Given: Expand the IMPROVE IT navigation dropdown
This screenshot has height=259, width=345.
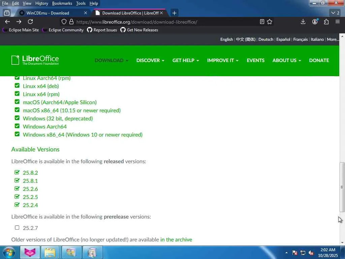Looking at the screenshot, I should pos(223,60).
